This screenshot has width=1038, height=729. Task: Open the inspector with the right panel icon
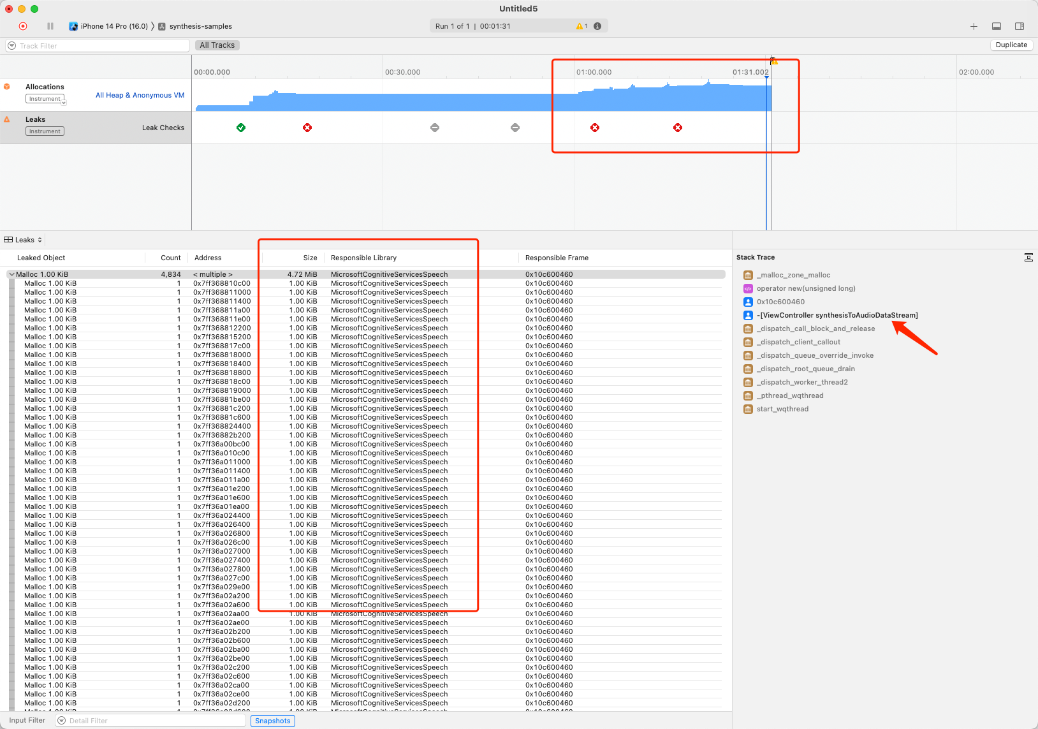pyautogui.click(x=1018, y=26)
